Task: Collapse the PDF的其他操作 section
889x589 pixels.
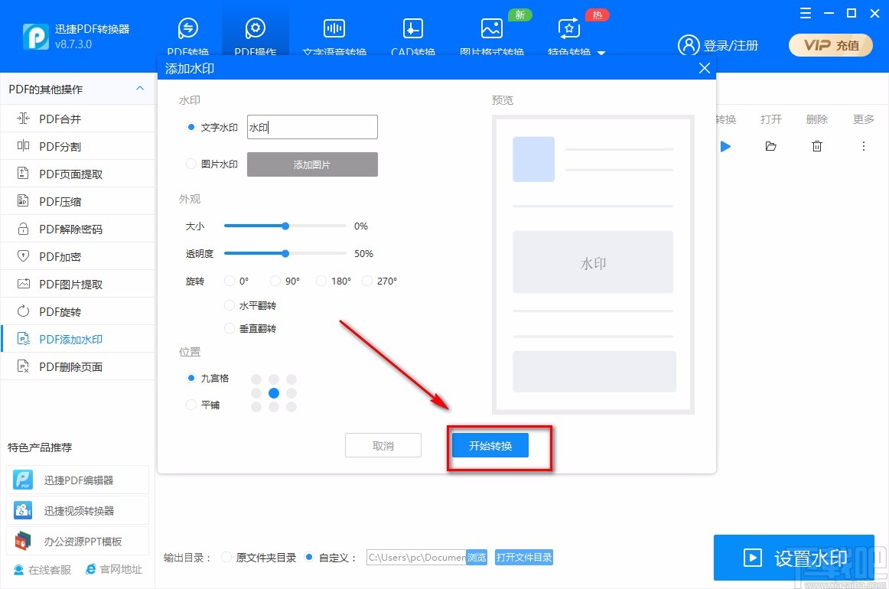Action: [x=140, y=89]
